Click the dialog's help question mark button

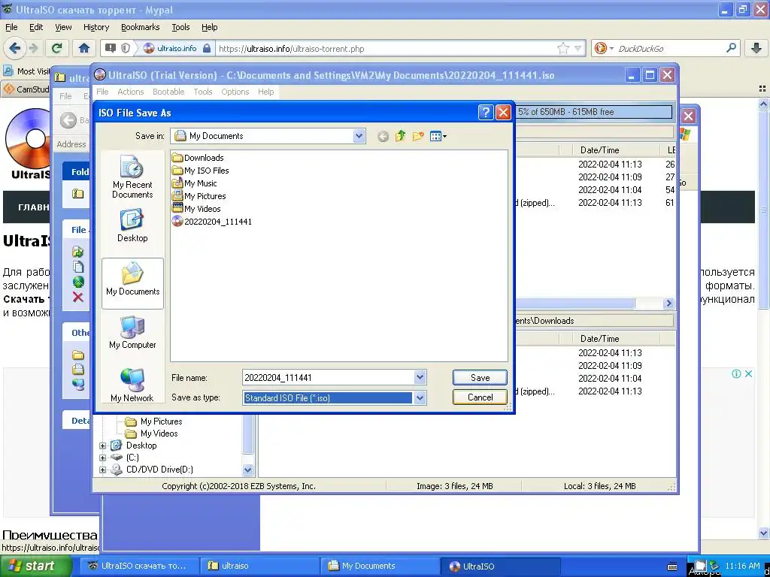coord(485,113)
